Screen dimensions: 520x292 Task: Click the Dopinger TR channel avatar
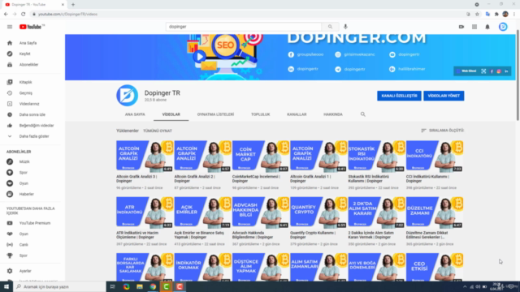tap(127, 96)
